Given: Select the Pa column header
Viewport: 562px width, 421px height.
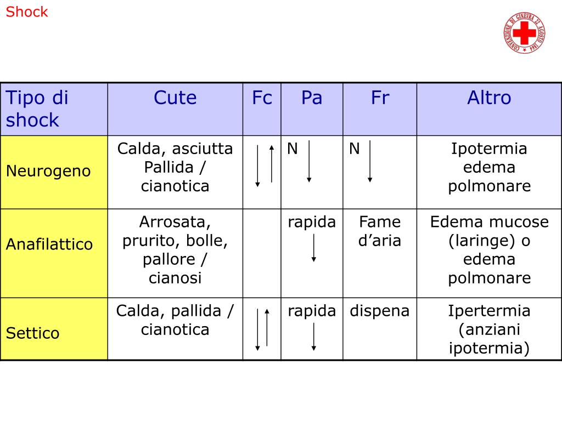Looking at the screenshot, I should click(312, 109).
